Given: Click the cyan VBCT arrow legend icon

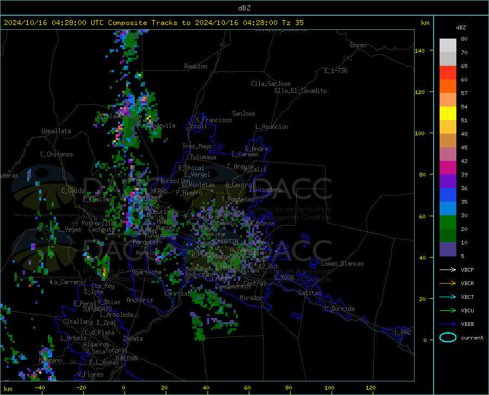Looking at the screenshot, I should [448, 297].
